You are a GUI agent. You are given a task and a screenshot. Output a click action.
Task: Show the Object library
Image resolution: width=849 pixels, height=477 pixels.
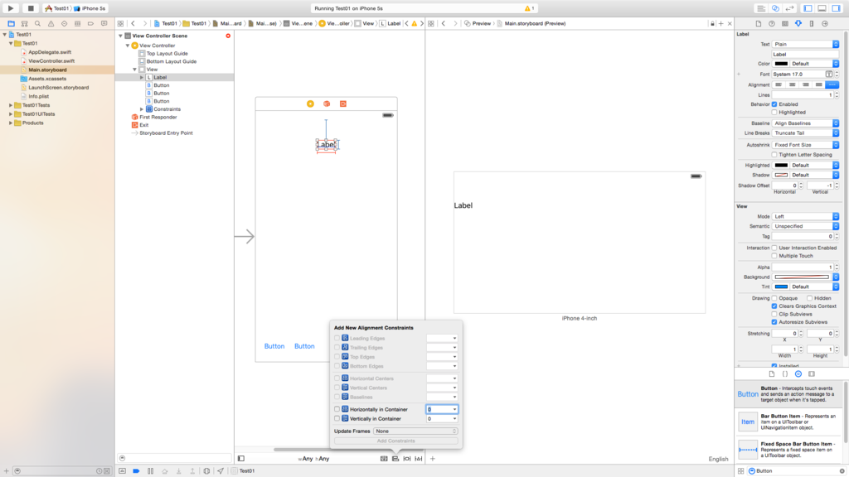798,373
